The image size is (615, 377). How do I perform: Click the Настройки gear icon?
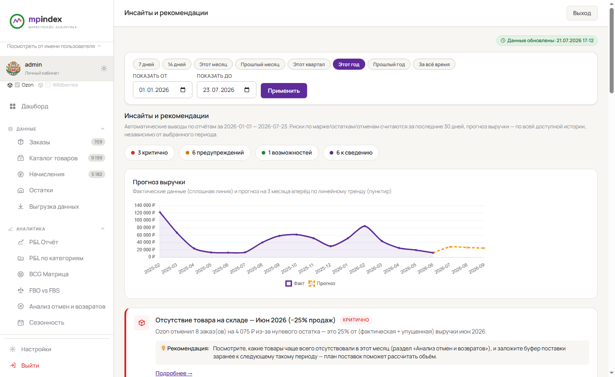click(x=13, y=349)
